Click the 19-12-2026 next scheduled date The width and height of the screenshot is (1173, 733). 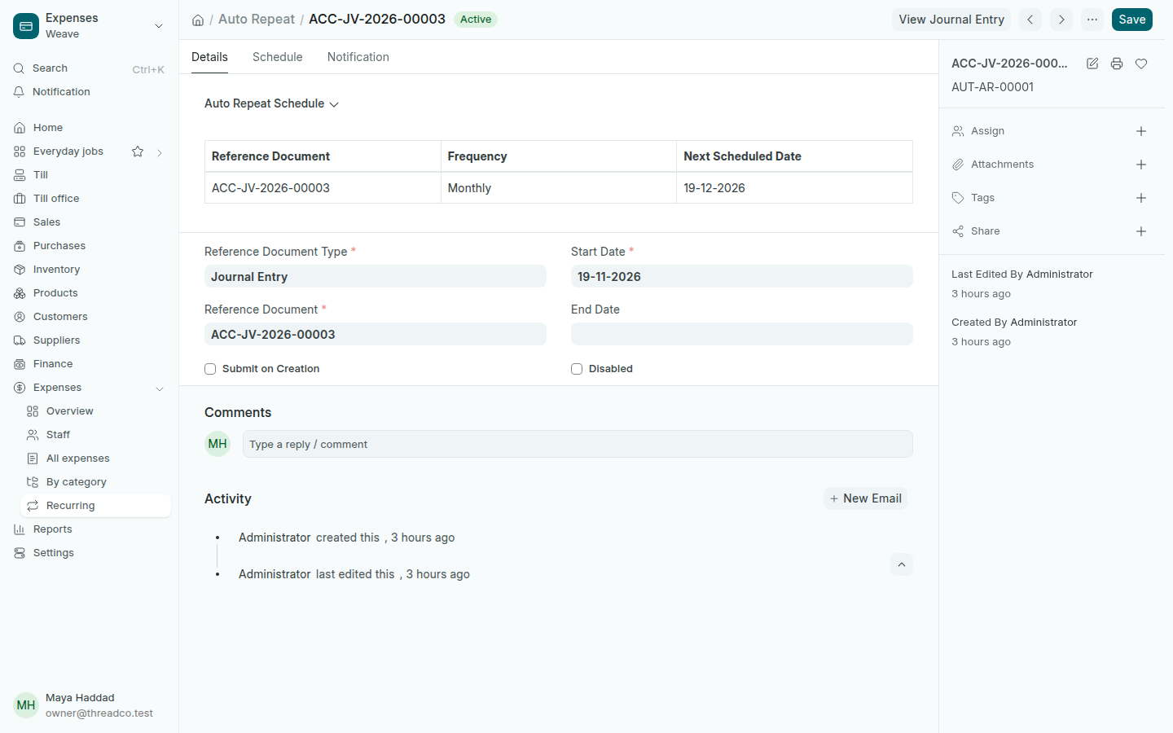(794, 188)
